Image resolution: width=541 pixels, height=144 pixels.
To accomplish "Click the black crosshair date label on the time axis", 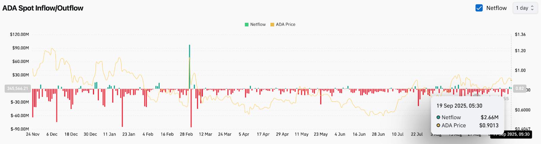I will (511, 134).
